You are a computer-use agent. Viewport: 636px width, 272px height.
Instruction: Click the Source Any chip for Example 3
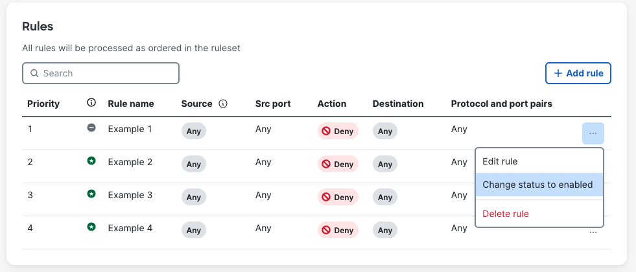(193, 197)
